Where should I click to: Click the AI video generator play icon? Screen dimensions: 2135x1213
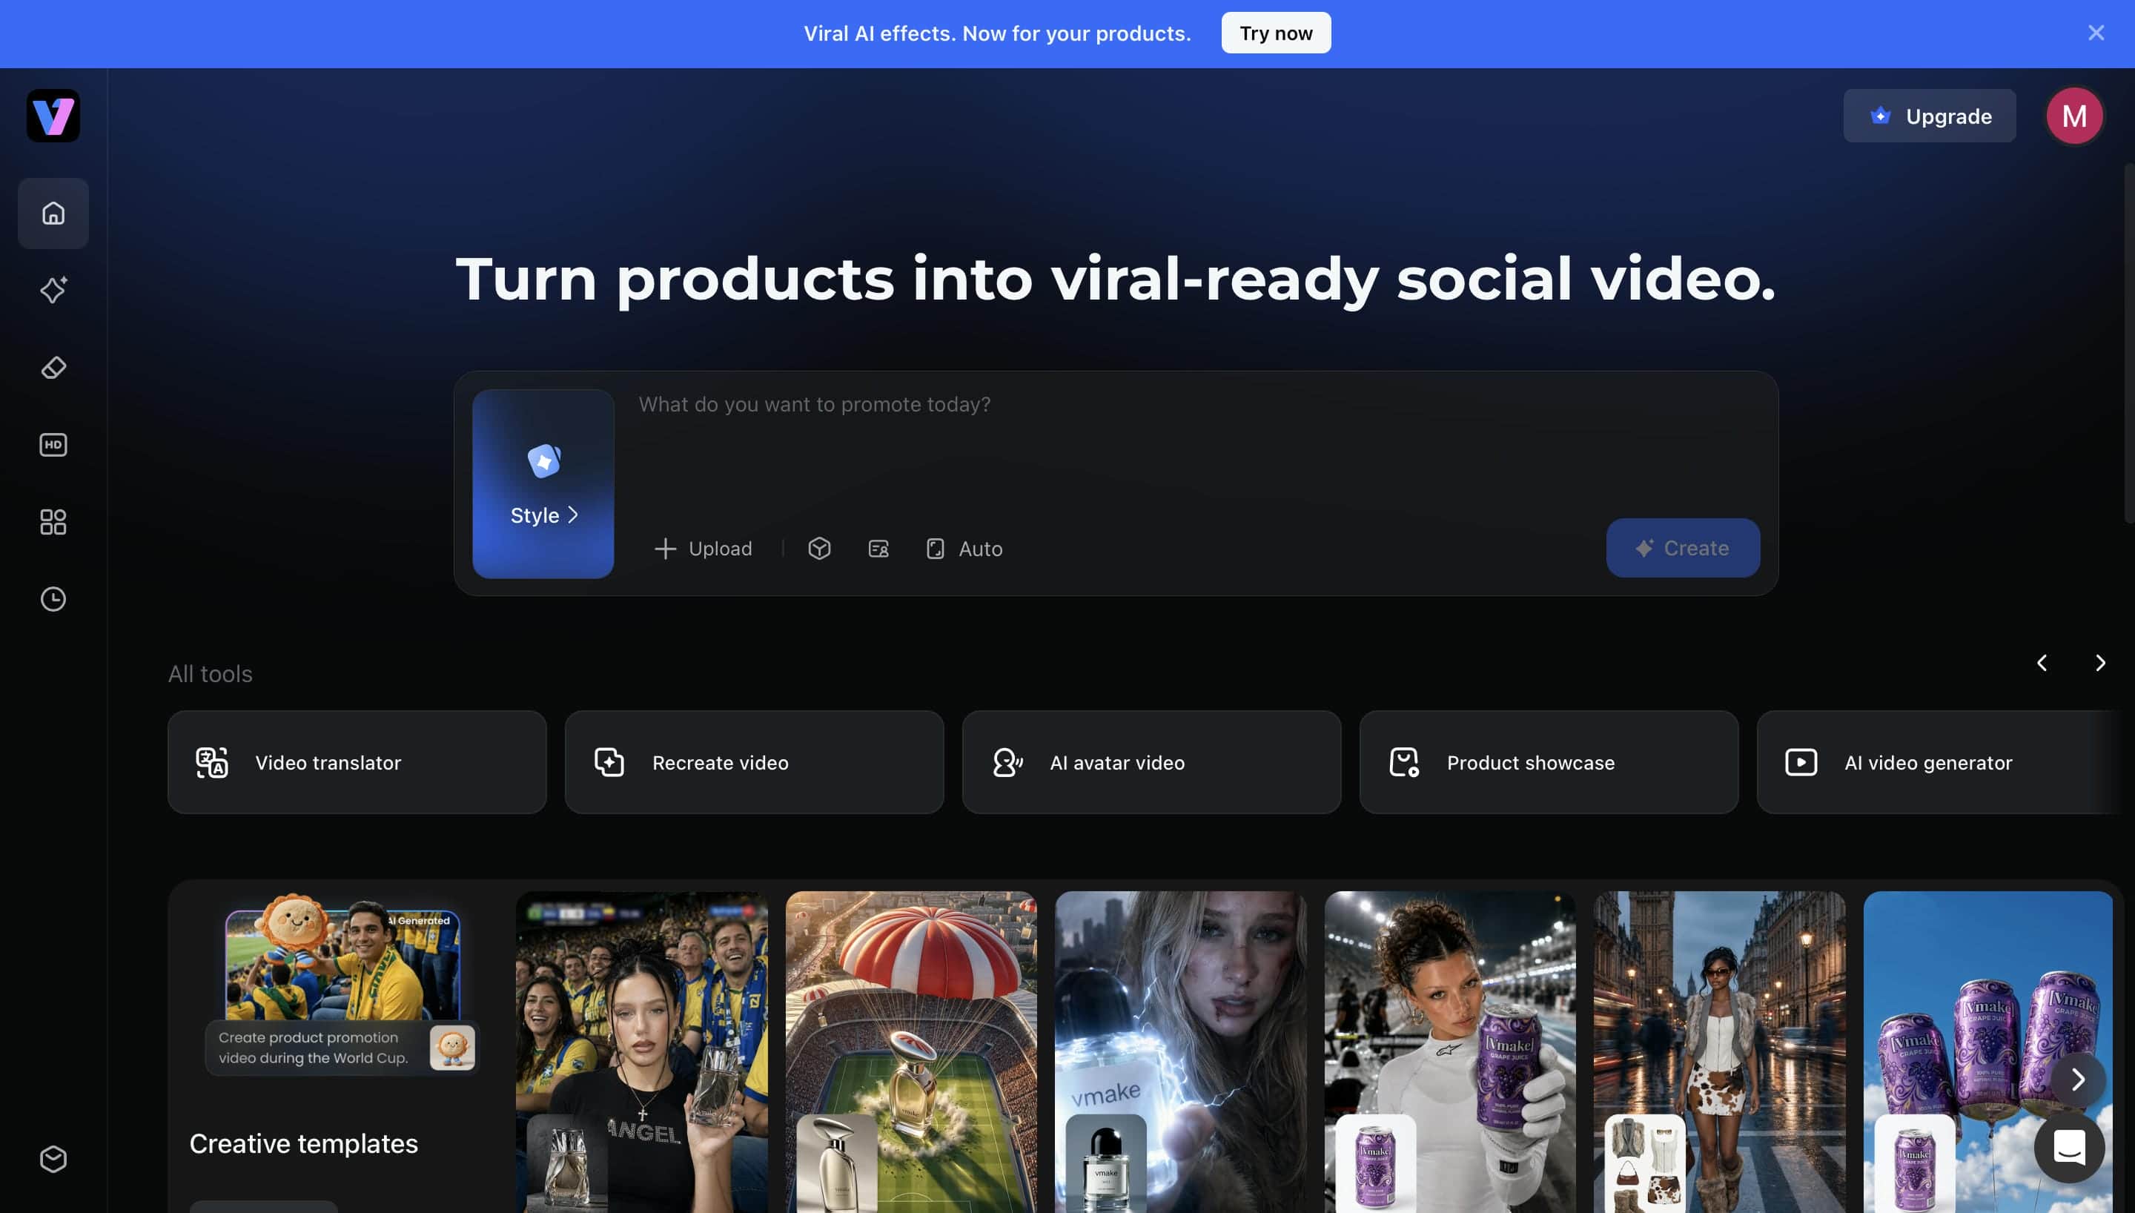coord(1801,762)
